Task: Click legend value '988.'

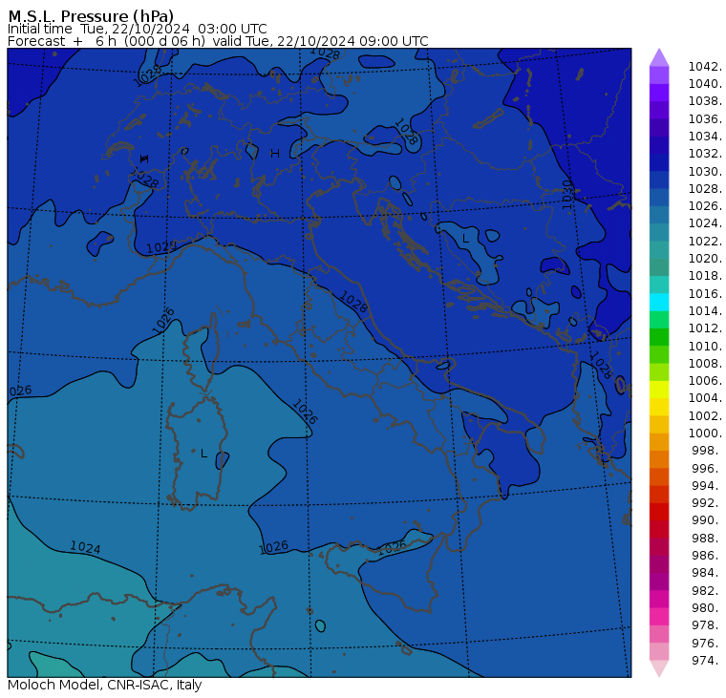Action: pos(707,538)
